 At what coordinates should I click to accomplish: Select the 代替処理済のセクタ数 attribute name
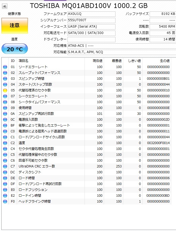35,90
